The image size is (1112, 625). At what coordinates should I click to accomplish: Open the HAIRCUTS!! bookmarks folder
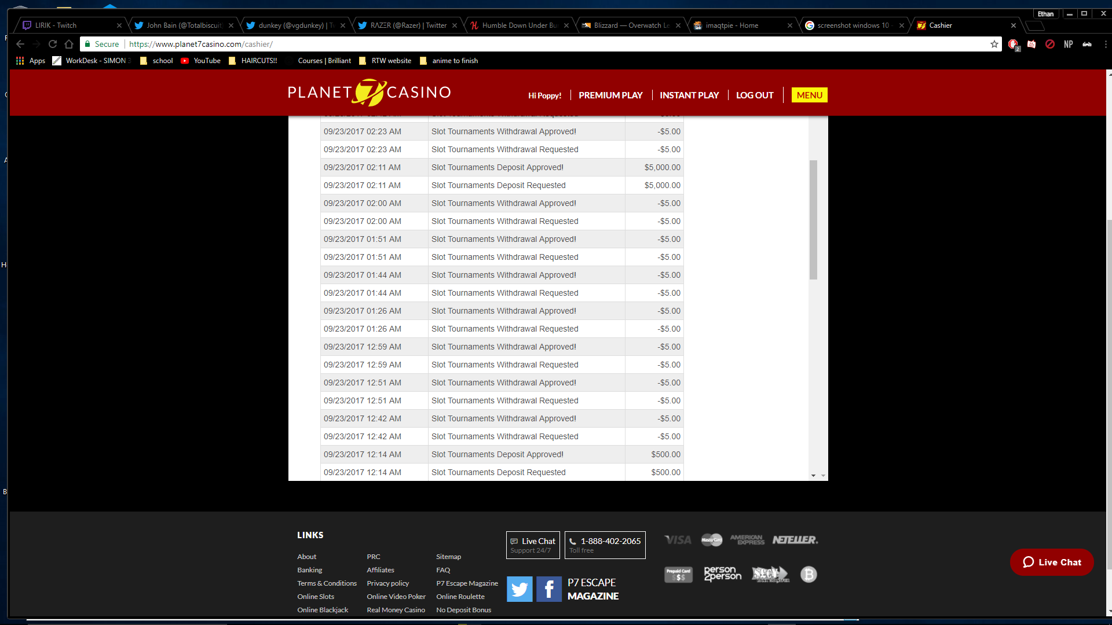coord(253,61)
